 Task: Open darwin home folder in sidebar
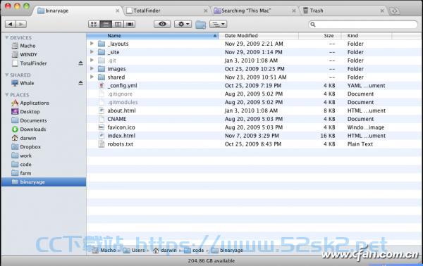[x=44, y=138]
